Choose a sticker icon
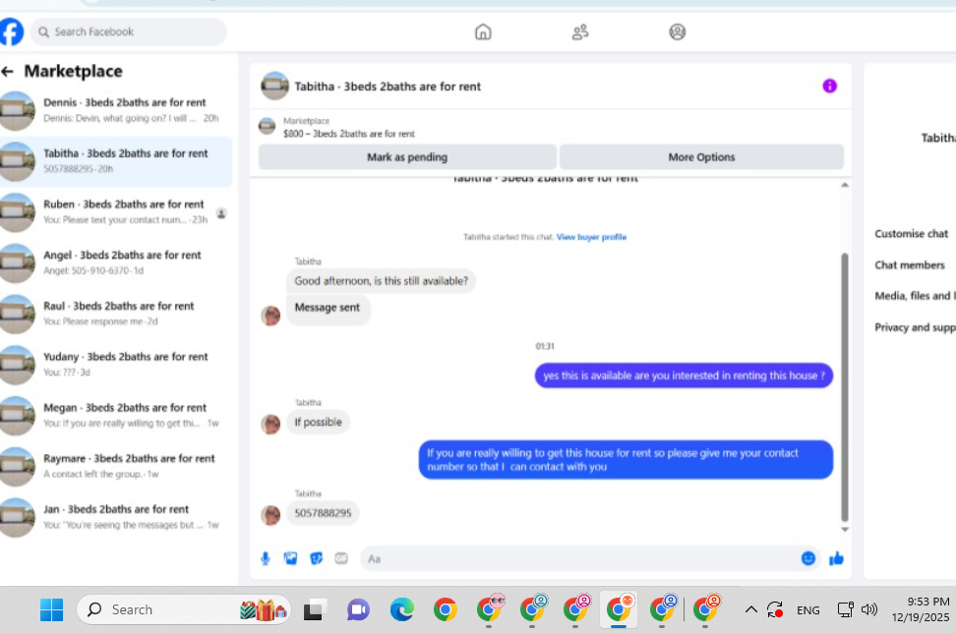Image resolution: width=956 pixels, height=633 pixels. click(x=317, y=558)
